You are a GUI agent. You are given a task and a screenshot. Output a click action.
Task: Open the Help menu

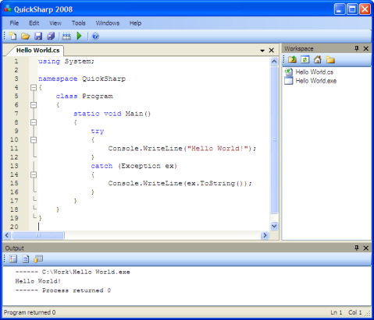pos(135,23)
